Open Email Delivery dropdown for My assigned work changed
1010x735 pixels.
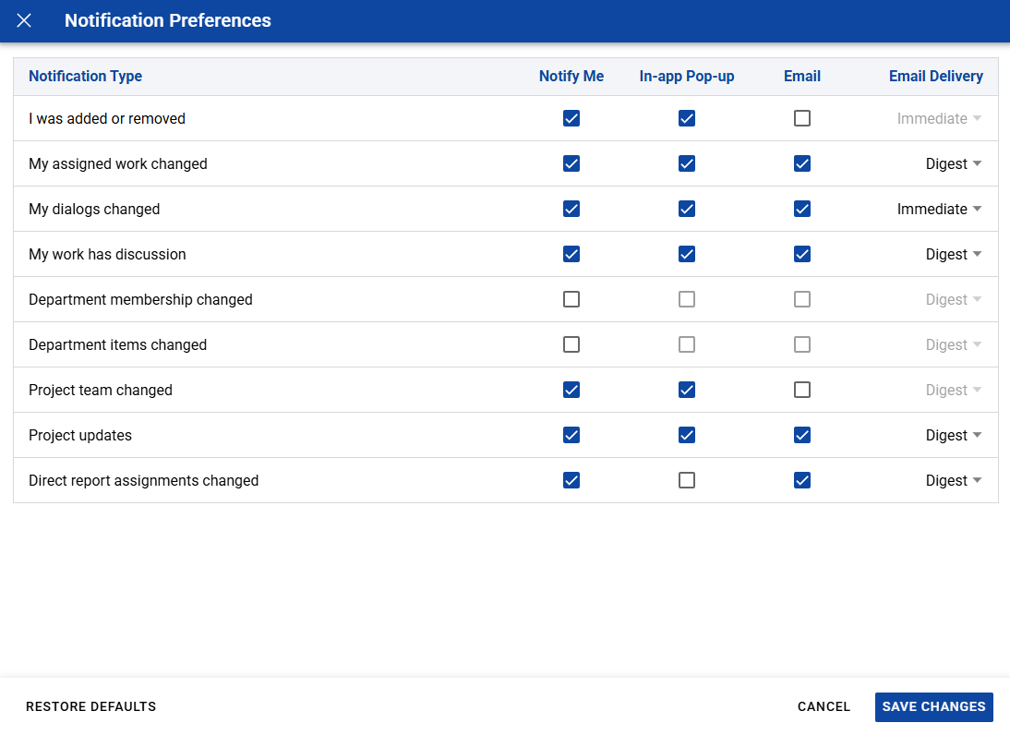(954, 163)
